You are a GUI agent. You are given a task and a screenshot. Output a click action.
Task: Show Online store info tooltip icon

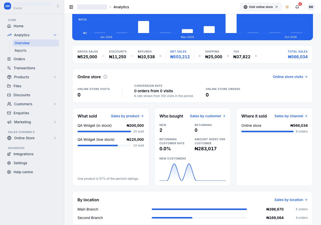[105, 77]
